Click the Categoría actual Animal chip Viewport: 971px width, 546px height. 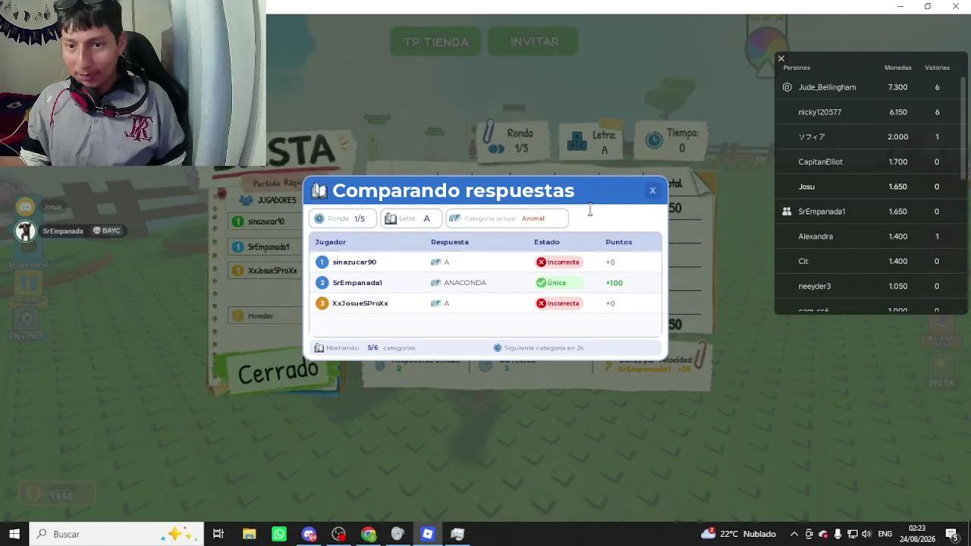[506, 218]
